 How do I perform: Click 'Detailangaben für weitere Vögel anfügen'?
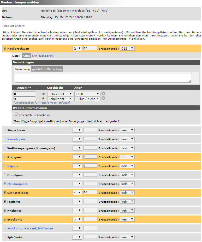[42, 103]
